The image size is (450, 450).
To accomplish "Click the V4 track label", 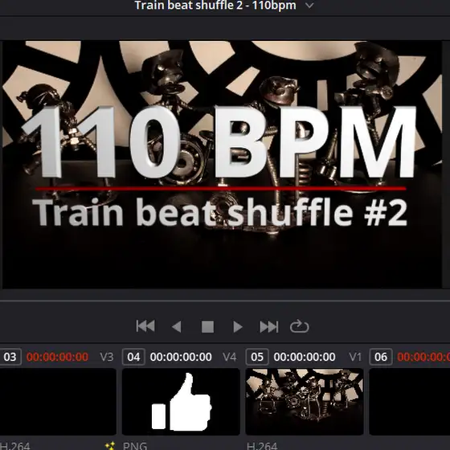I will click(x=230, y=357).
